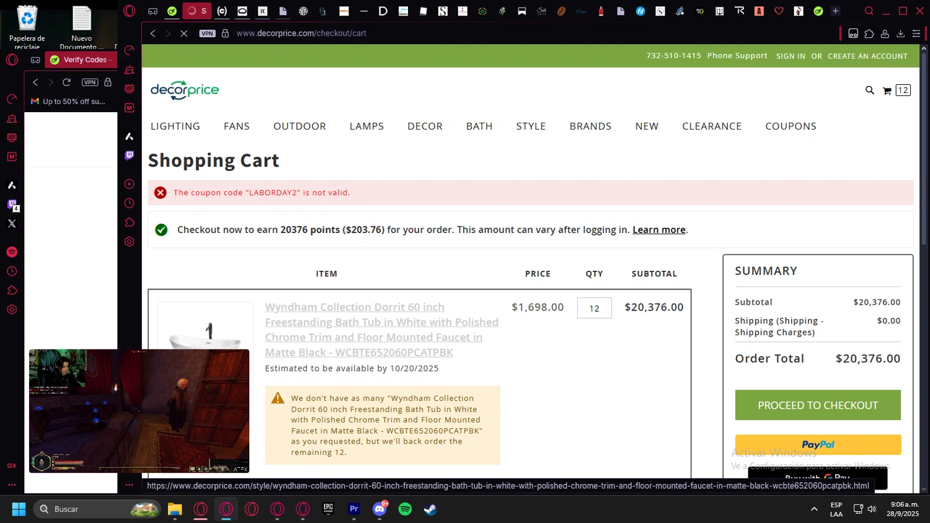The image size is (930, 523).
Task: Open the BRANDS menu
Action: (x=591, y=126)
